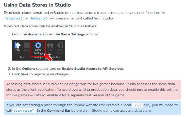Click the Team Test icon
Viewport: 186px width, 117px height.
(x=50, y=45)
